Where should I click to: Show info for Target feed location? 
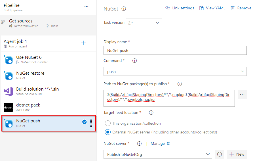[151, 112]
